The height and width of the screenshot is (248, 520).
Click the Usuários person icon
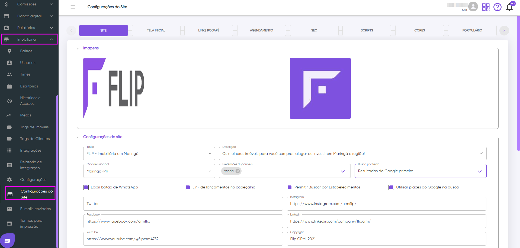point(9,63)
